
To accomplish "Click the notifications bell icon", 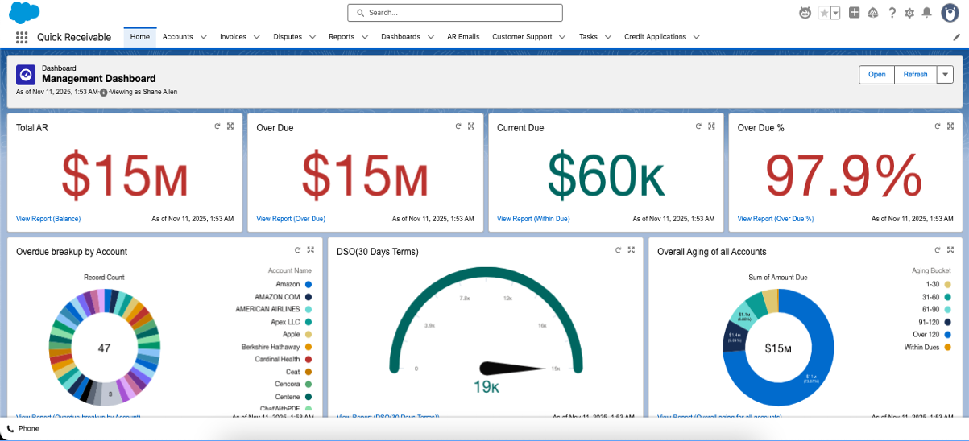I will (x=926, y=13).
